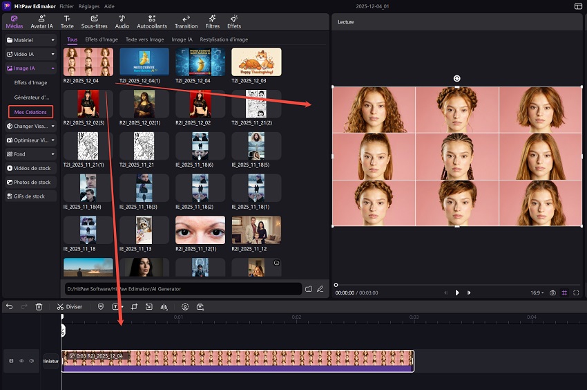Open GIFs de stock
This screenshot has width=587, height=390.
point(30,196)
